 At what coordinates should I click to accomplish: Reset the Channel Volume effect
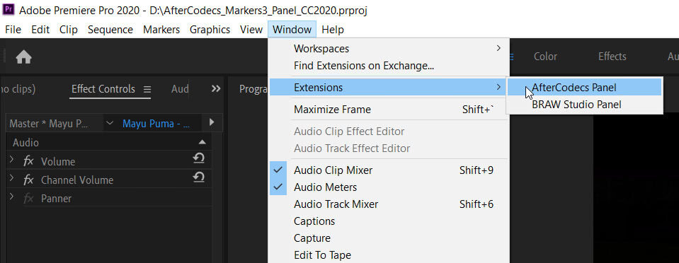(x=198, y=177)
